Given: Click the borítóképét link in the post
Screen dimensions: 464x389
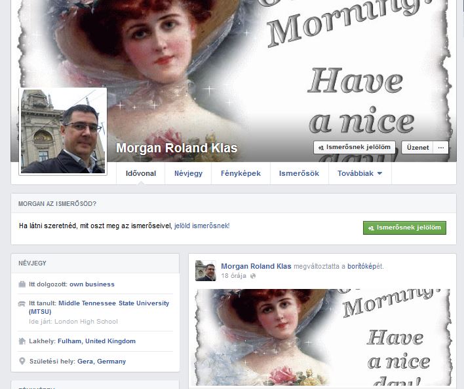Looking at the screenshot, I should (365, 266).
